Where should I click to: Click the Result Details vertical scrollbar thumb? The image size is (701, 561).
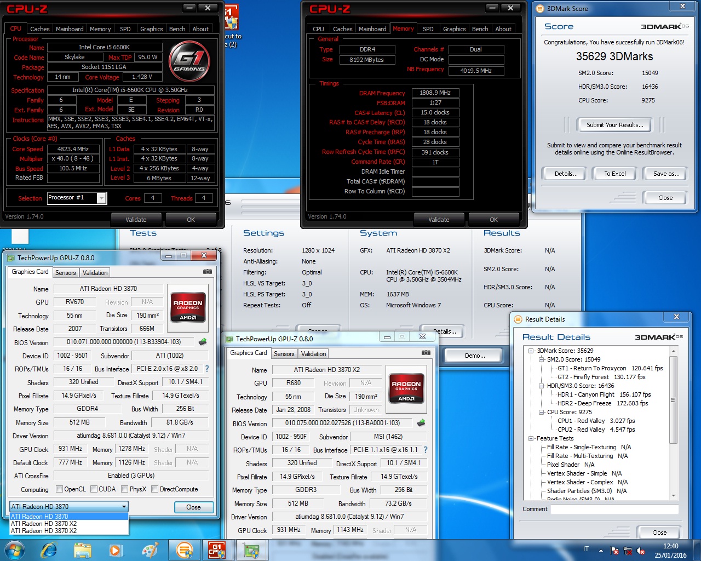point(673,400)
